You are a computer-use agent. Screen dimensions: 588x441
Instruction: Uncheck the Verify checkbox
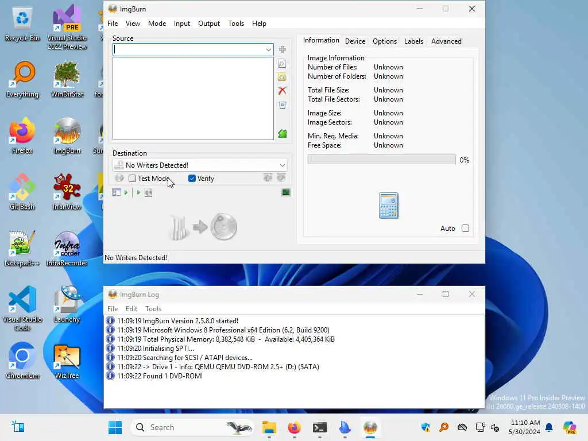pyautogui.click(x=192, y=179)
